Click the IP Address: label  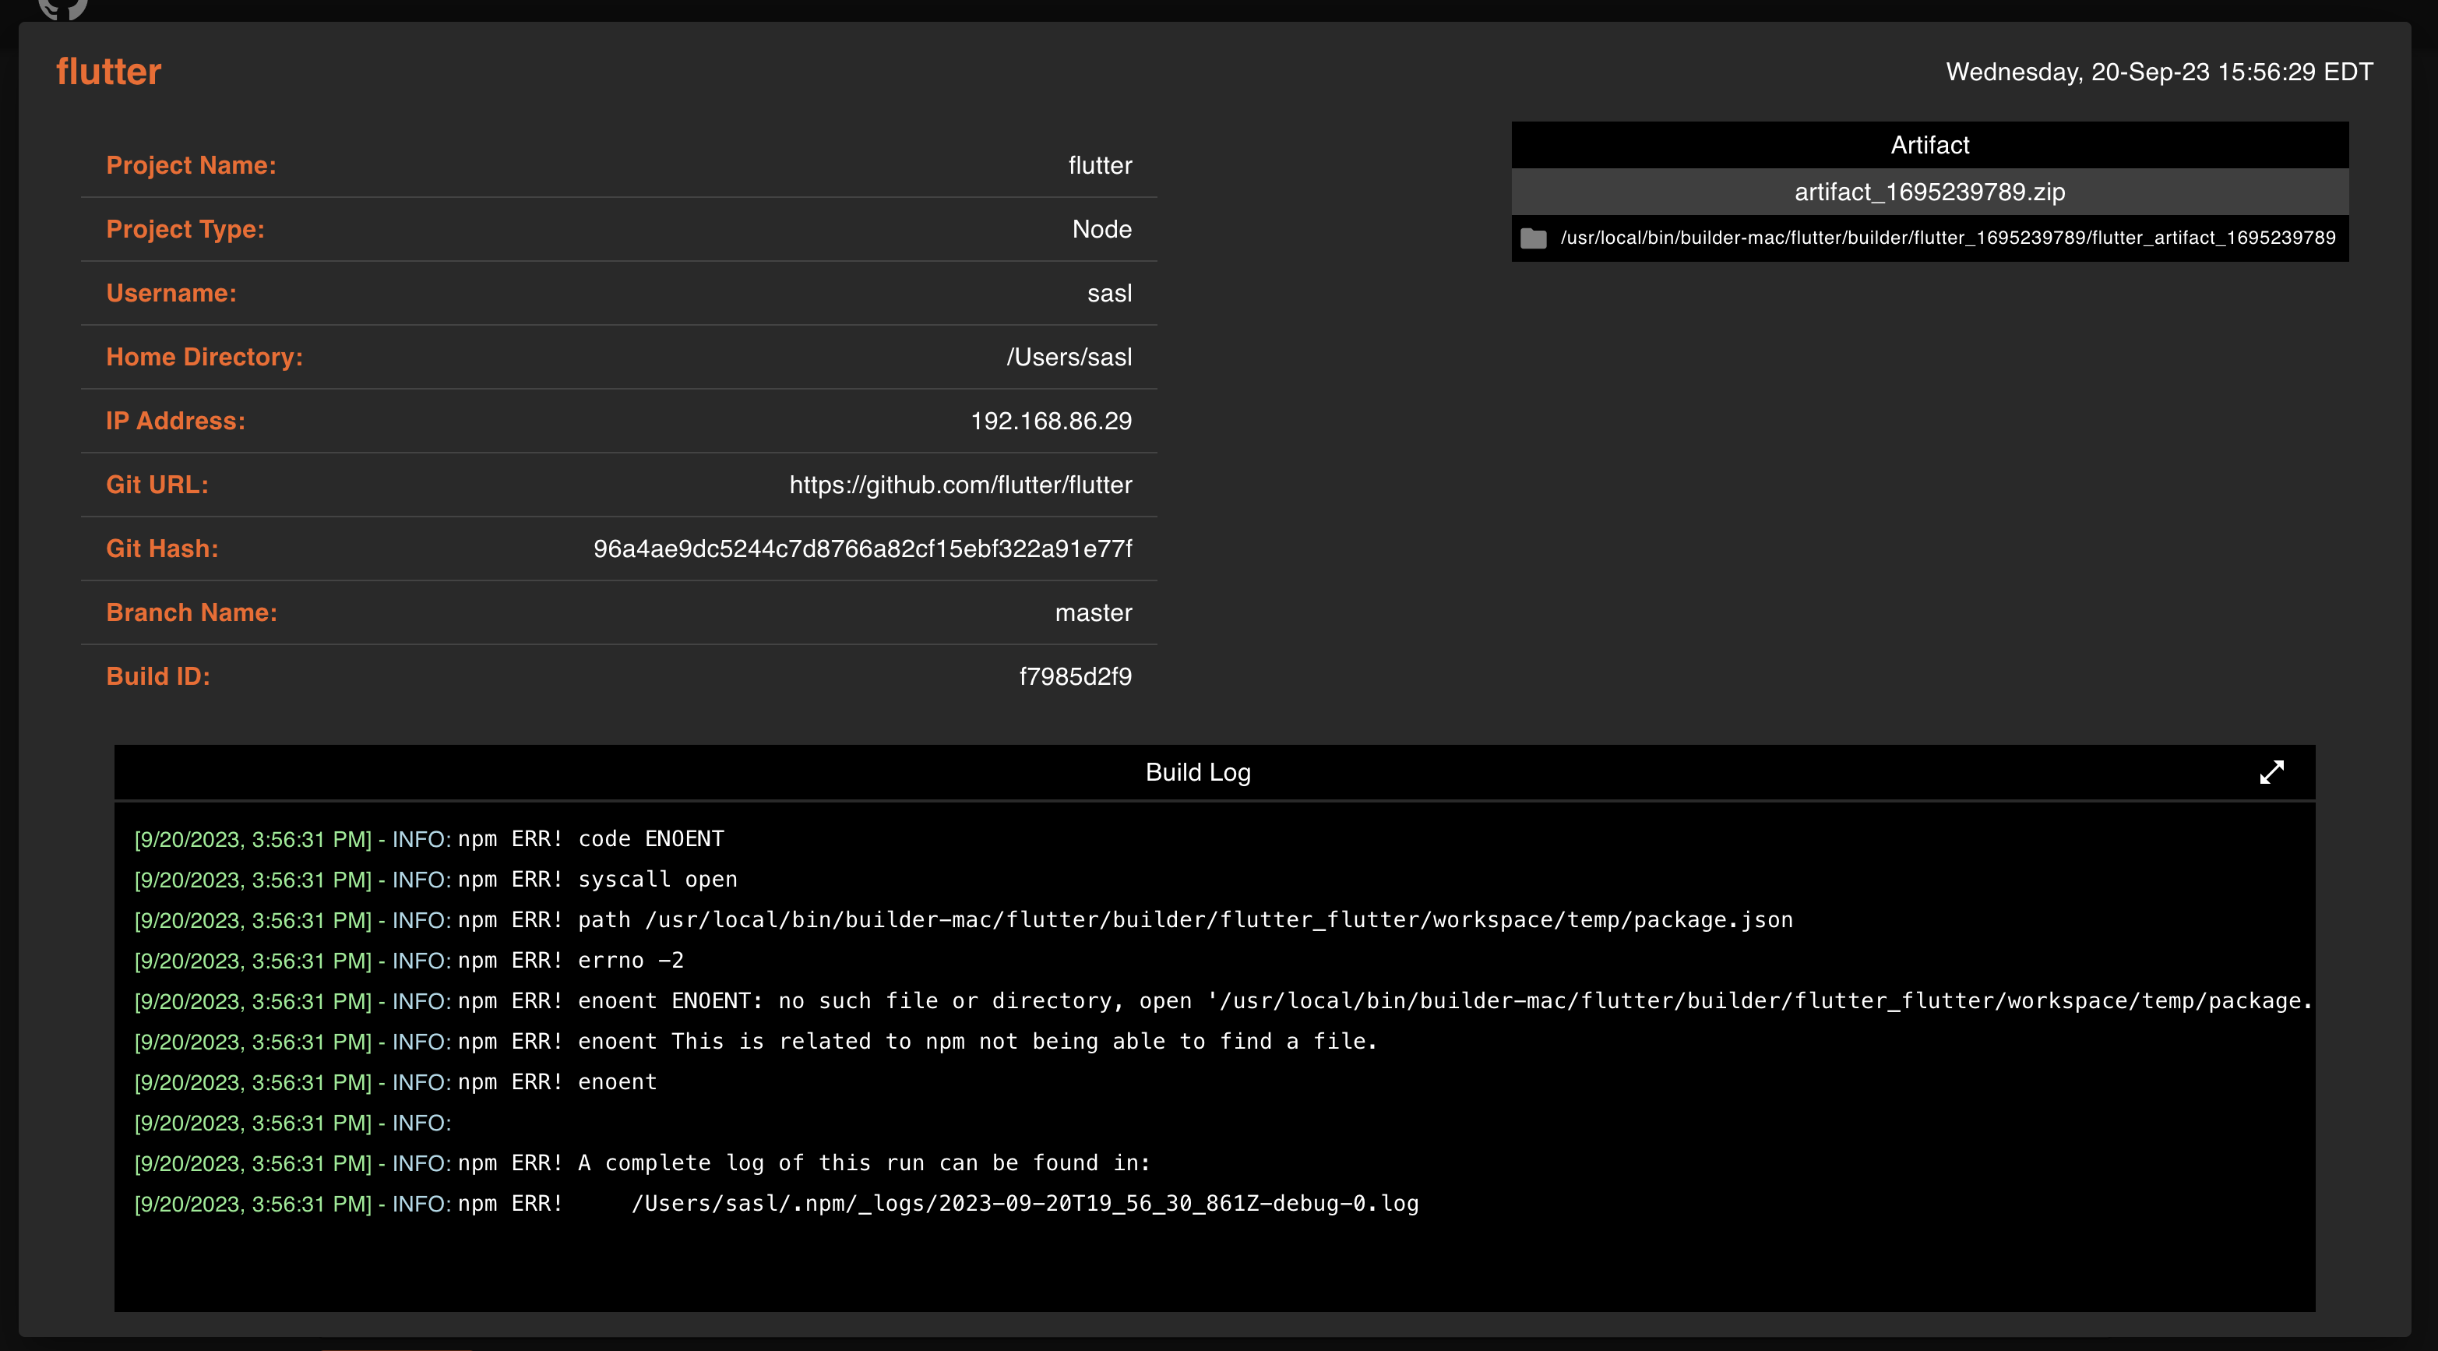coord(175,422)
